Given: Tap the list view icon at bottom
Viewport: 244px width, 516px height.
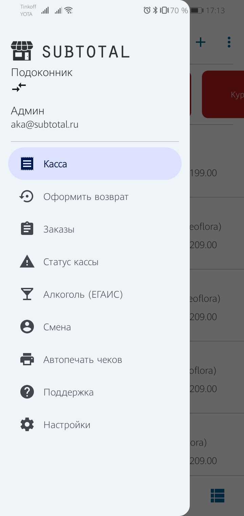Looking at the screenshot, I should coord(218,496).
